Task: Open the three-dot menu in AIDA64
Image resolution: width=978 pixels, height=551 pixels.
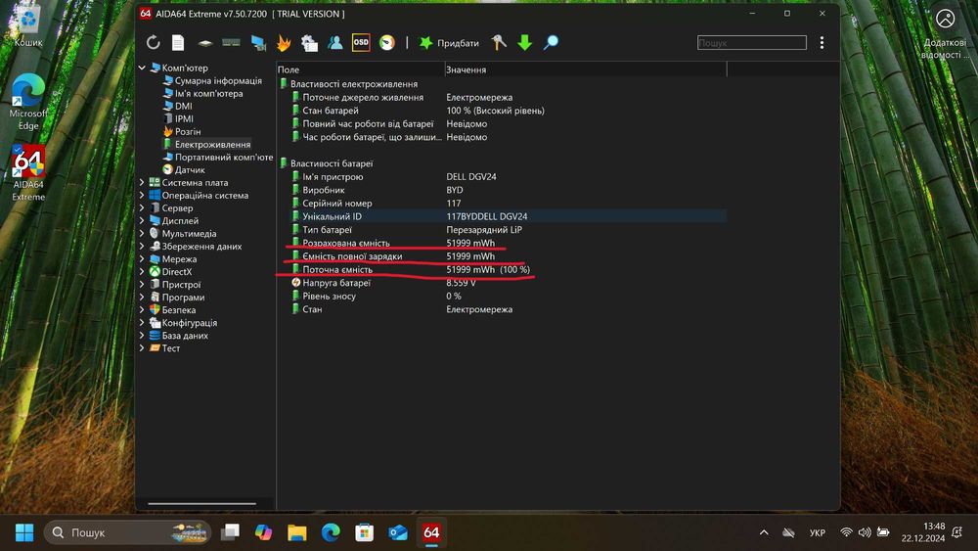Action: [x=822, y=42]
